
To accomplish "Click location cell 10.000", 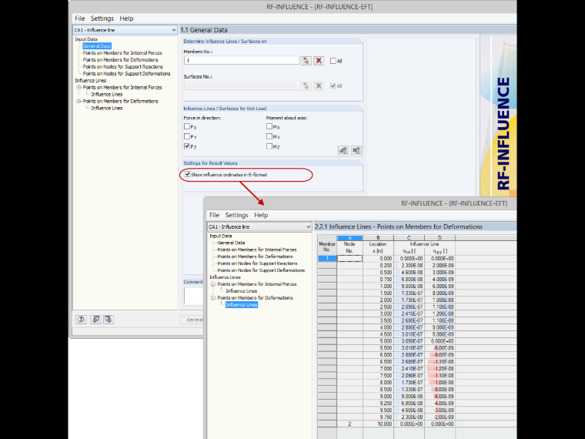I will [378, 424].
